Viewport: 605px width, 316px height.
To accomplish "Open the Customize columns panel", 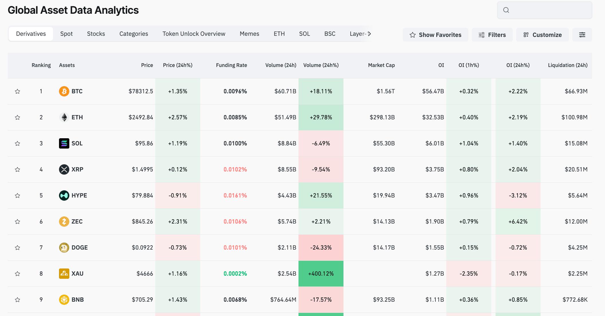I will [543, 35].
